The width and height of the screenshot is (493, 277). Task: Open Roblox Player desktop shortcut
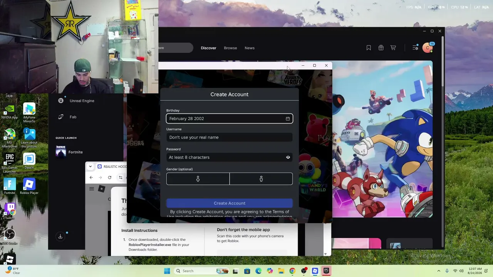[x=29, y=187]
